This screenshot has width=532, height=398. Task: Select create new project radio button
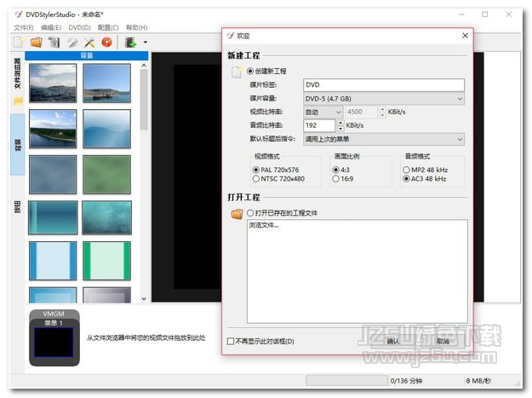click(x=250, y=71)
